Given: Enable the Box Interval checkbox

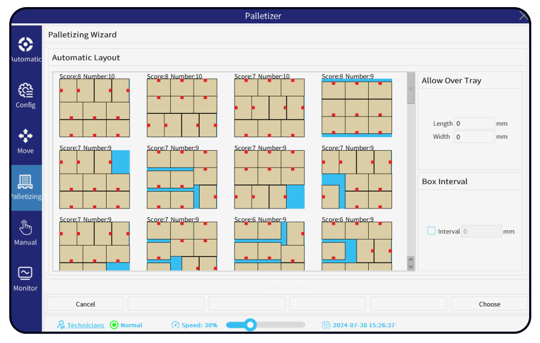Looking at the screenshot, I should click(x=431, y=231).
